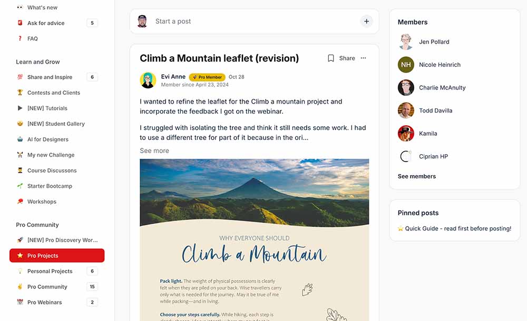This screenshot has height=321, width=527.
Task: Click the play icon beside [NEW] Tutorials
Action: pyautogui.click(x=20, y=108)
